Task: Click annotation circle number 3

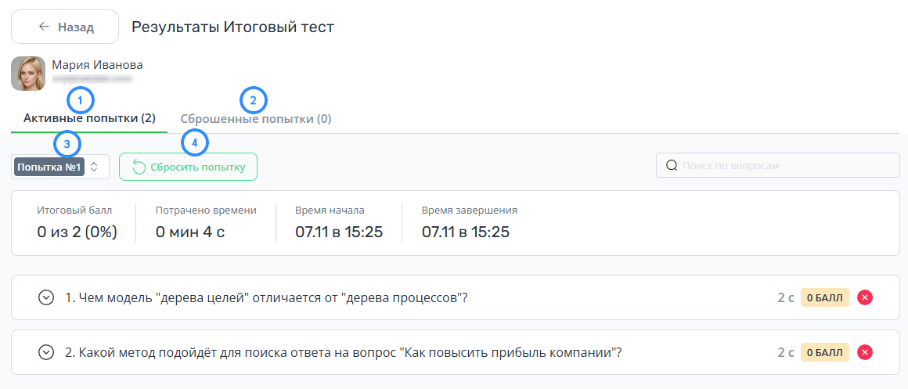Action: click(68, 144)
